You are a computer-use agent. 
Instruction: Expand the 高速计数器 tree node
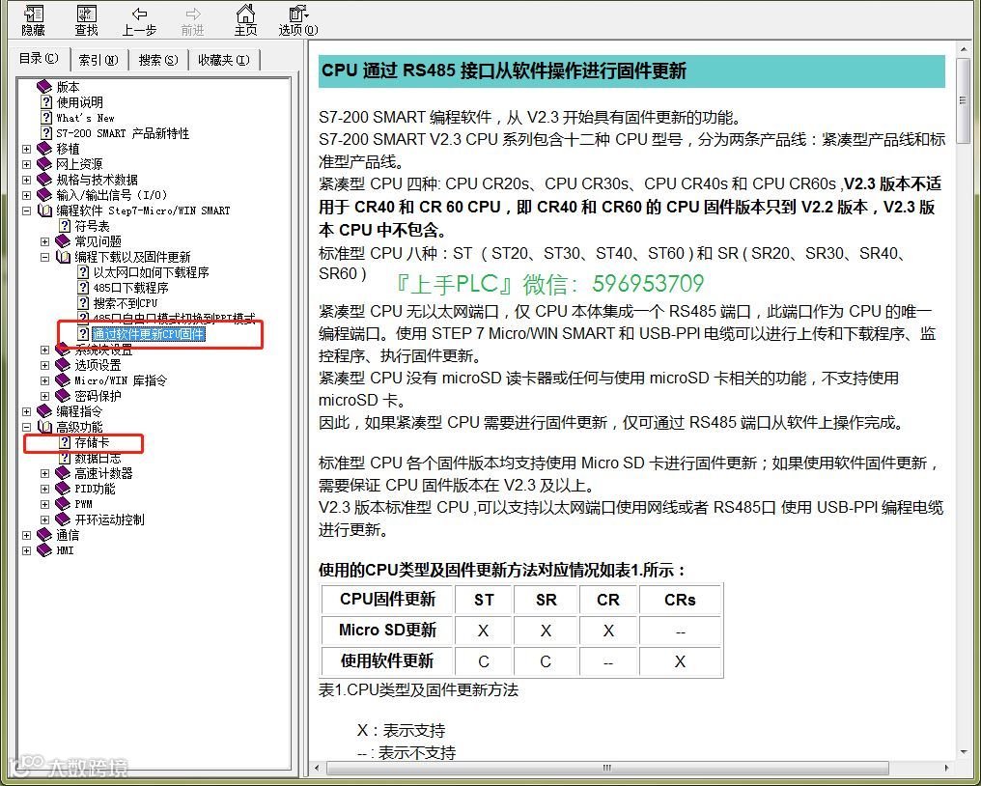[45, 474]
